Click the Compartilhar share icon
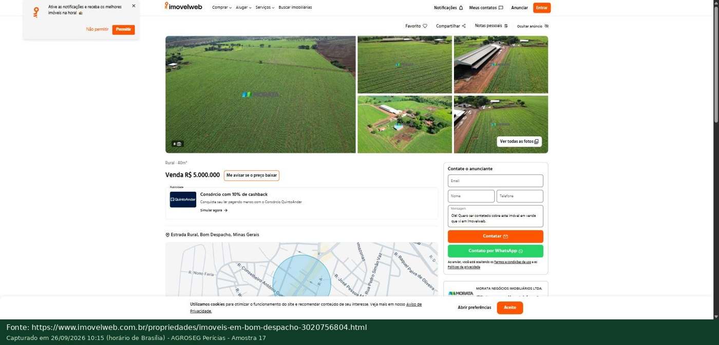Screen dimensions: 719x345 point(464,26)
